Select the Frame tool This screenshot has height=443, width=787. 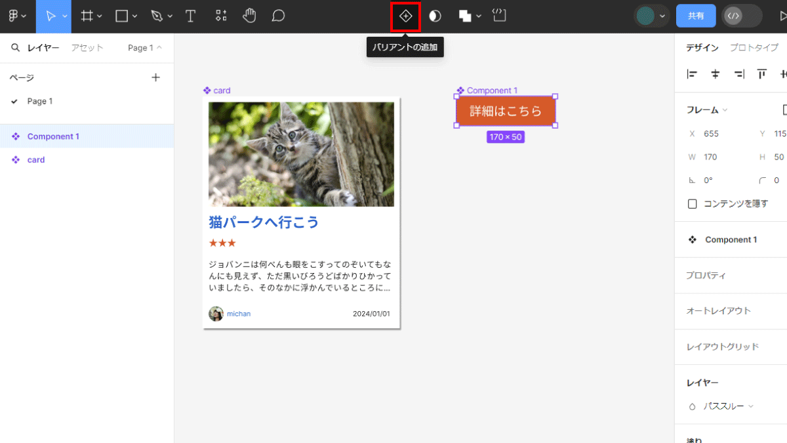(x=87, y=16)
